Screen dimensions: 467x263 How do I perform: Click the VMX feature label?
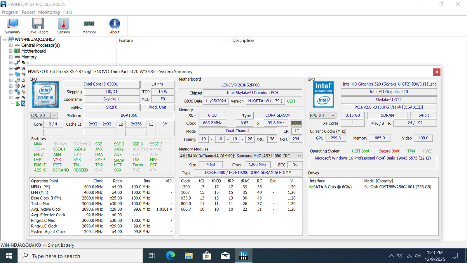point(57,160)
